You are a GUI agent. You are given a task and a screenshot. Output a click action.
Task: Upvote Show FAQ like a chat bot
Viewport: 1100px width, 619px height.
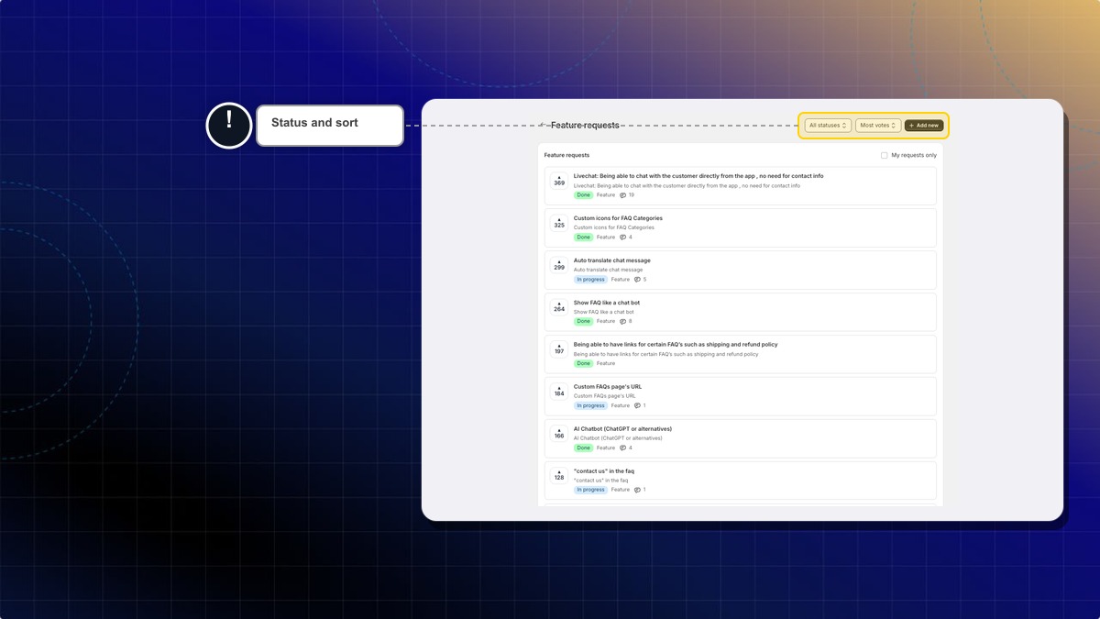(559, 307)
